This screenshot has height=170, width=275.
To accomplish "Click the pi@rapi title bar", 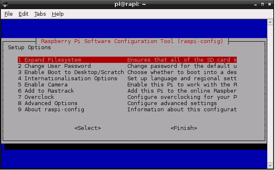I will pyautogui.click(x=137, y=4).
